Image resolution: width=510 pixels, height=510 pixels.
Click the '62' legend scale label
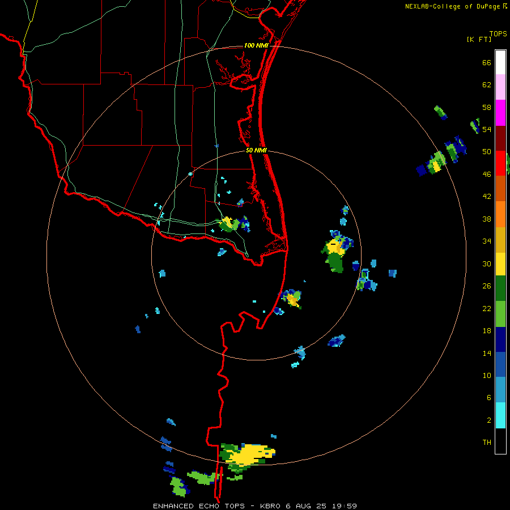pos(487,85)
